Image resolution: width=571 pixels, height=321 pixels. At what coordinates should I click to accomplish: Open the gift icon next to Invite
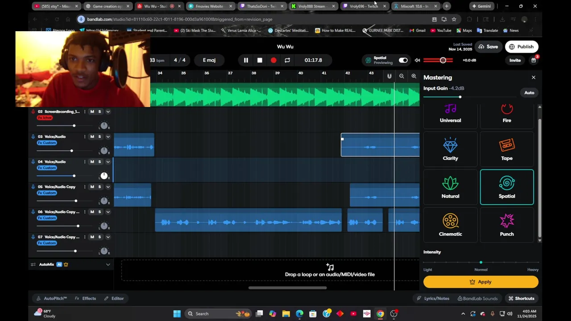pos(534,60)
